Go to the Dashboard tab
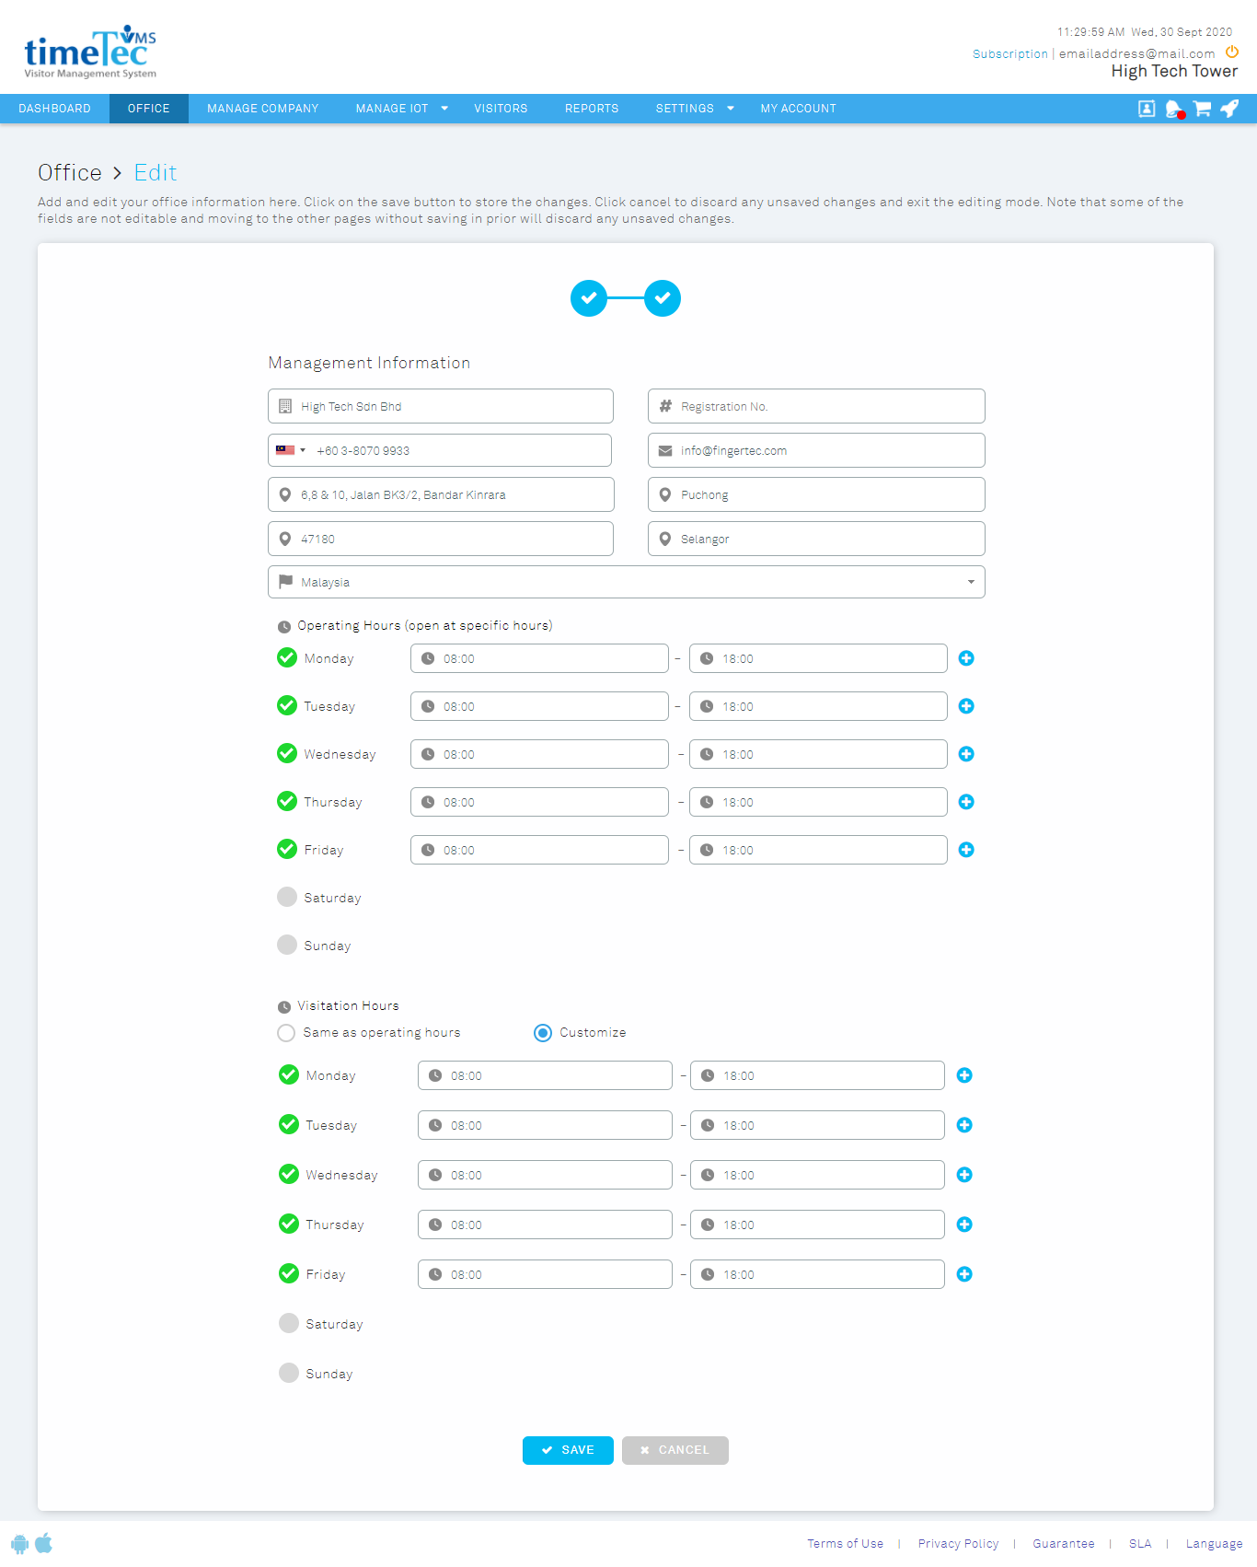The width and height of the screenshot is (1257, 1567). coord(55,109)
